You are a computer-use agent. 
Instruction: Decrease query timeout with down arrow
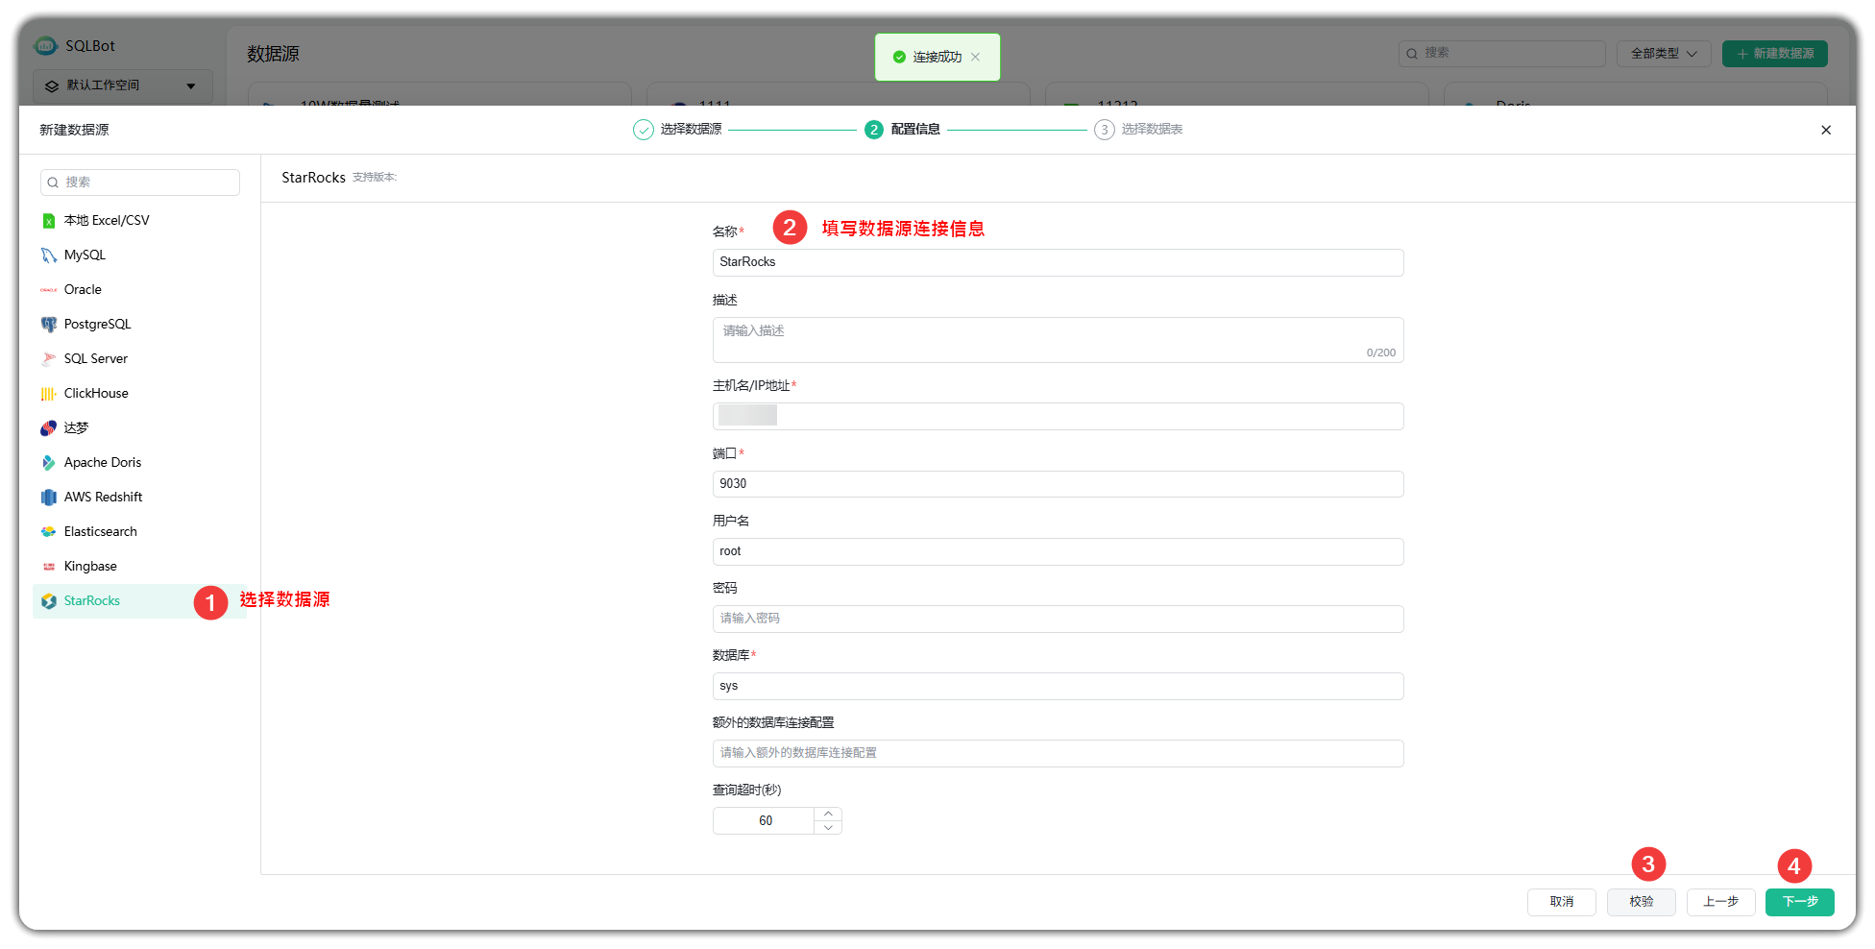(x=828, y=827)
